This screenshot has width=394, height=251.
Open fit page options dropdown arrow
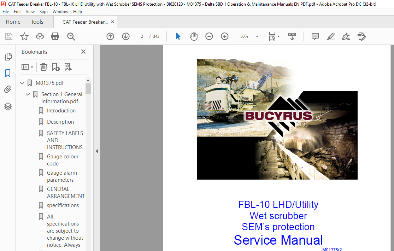coord(279,36)
